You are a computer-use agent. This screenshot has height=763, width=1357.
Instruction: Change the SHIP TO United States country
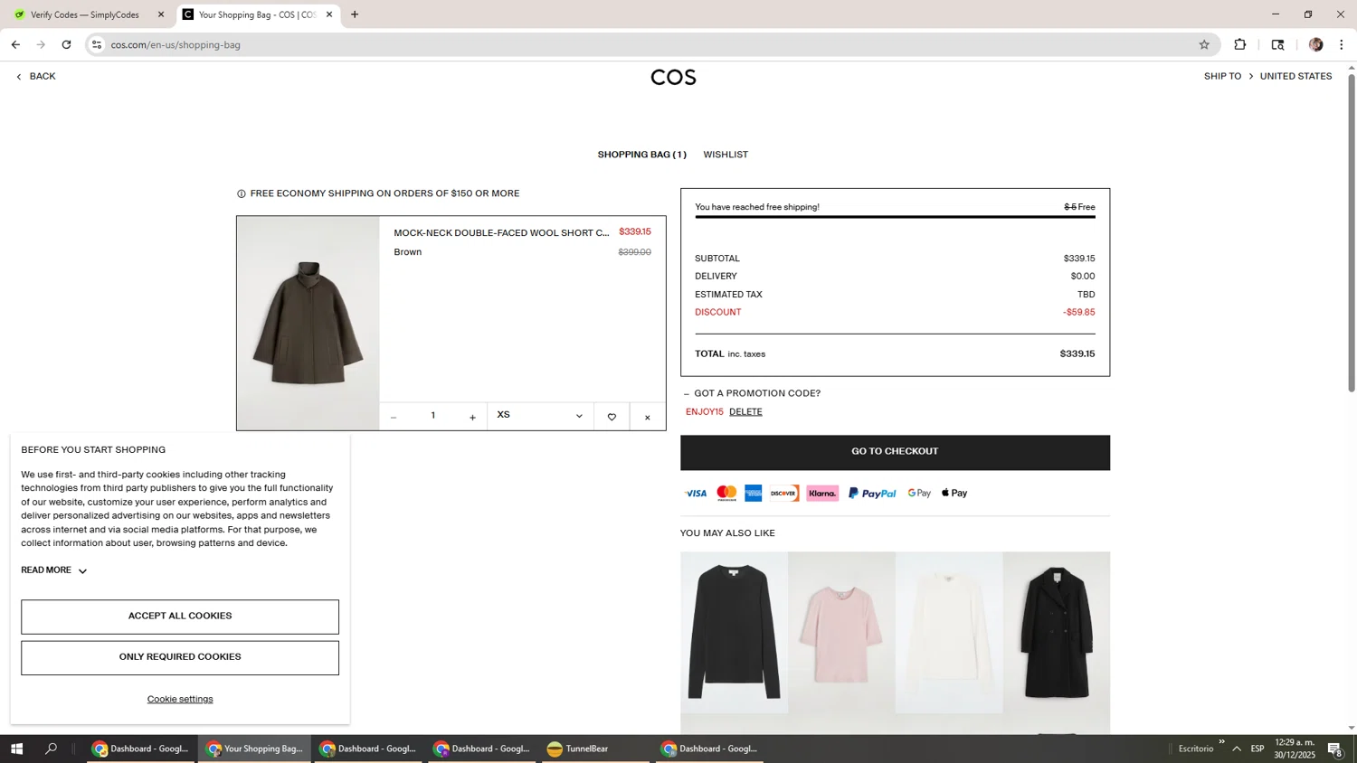point(1267,77)
